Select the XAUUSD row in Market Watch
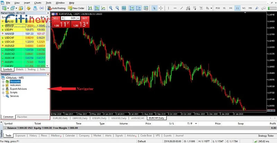This screenshot has width=277, height=143. coord(23,33)
